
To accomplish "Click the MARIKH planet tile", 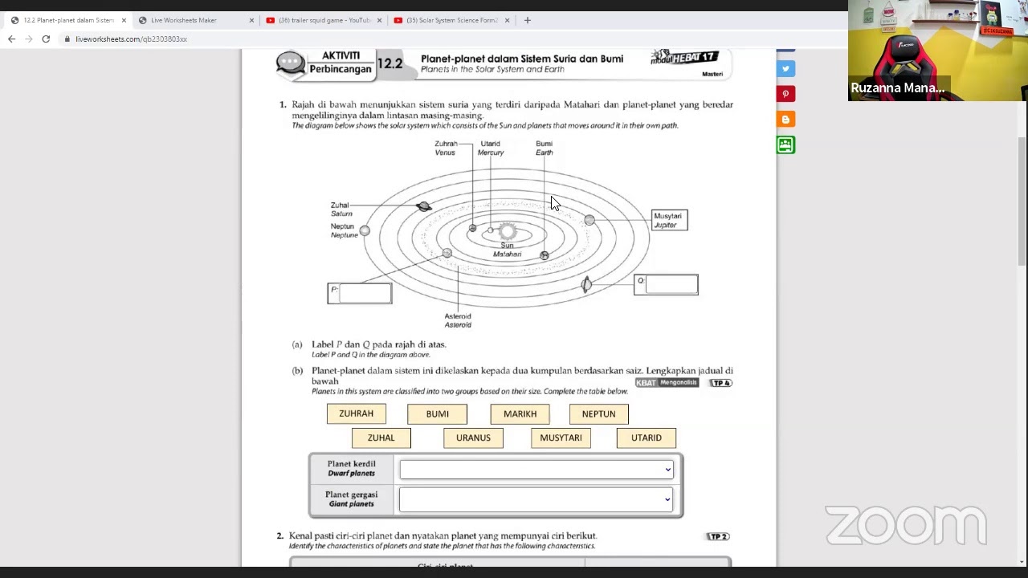I will pos(520,413).
